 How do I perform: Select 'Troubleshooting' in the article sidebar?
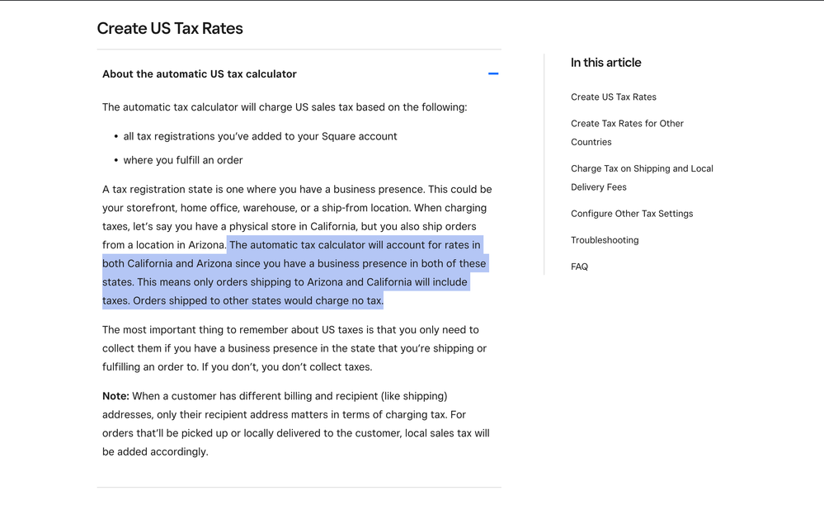605,240
